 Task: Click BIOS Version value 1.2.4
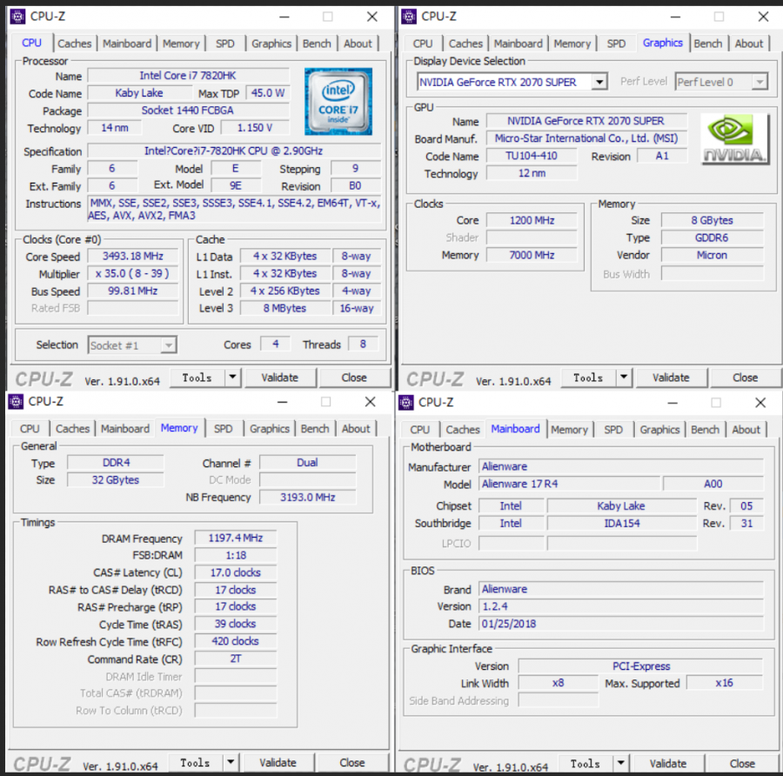coord(621,606)
